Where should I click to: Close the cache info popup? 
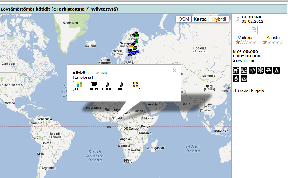click(175, 70)
